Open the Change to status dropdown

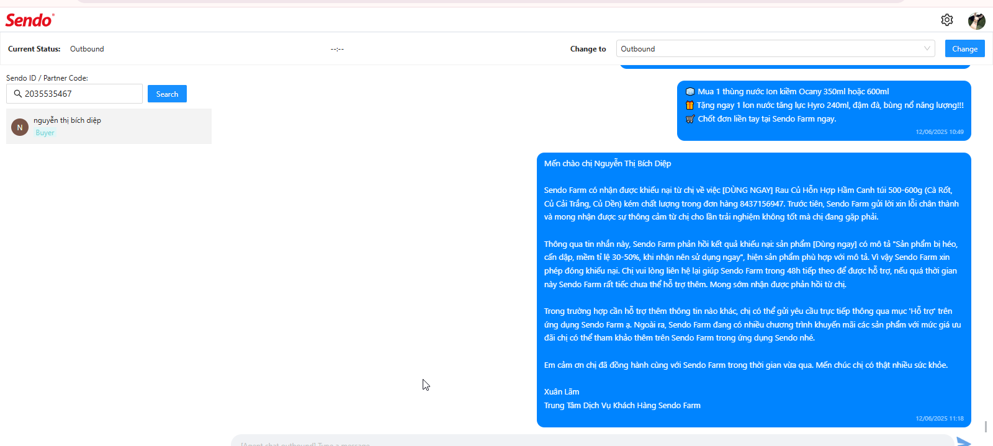coord(775,49)
